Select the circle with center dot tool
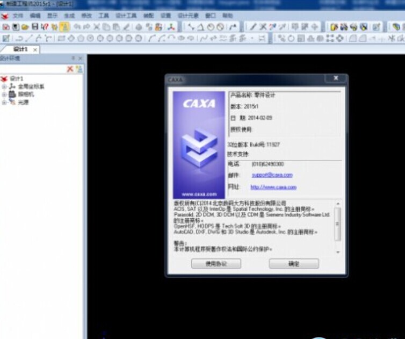The height and width of the screenshot is (339, 405). pos(90,39)
